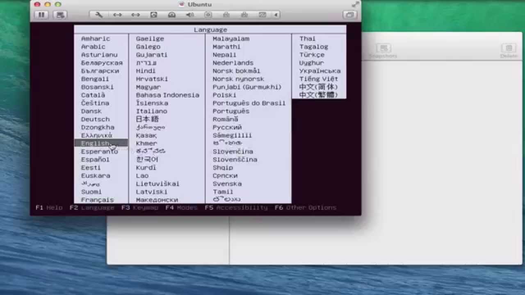This screenshot has height=295, width=525.
Task: Choose Thai language
Action: pos(308,39)
